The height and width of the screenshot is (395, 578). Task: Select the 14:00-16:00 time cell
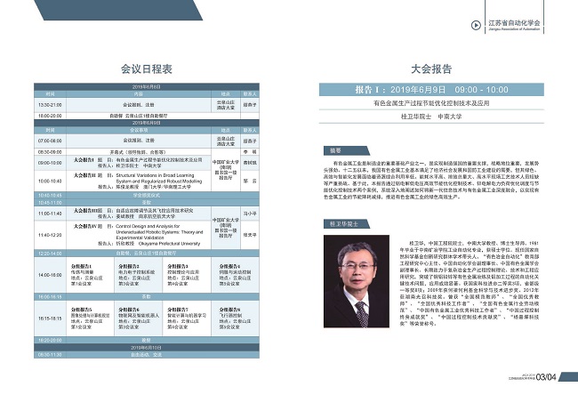pyautogui.click(x=50, y=275)
